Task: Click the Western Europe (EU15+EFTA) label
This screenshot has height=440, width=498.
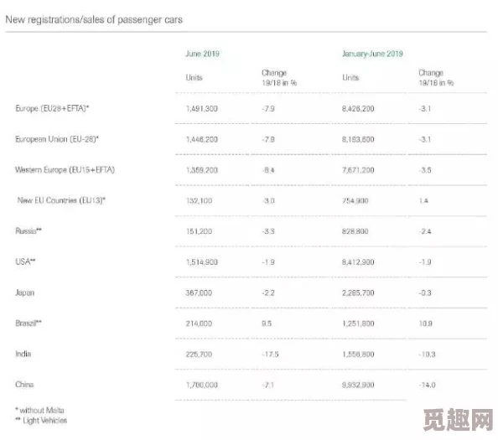Action: (x=65, y=170)
